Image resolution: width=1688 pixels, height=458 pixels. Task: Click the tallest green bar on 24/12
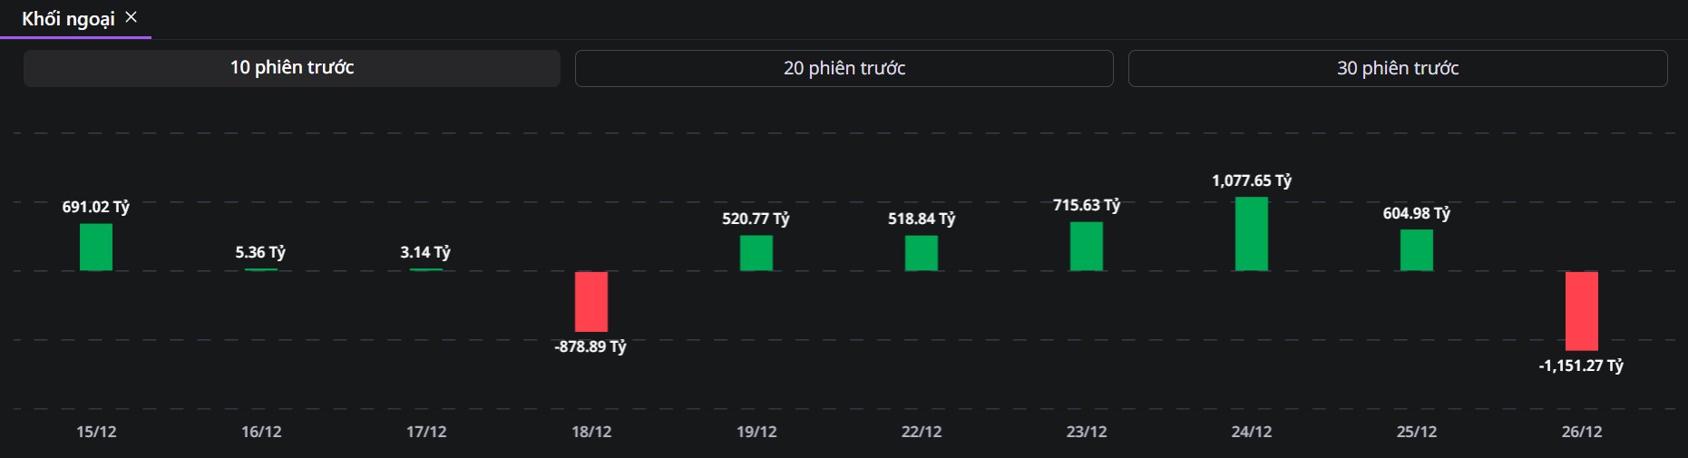(x=1252, y=234)
